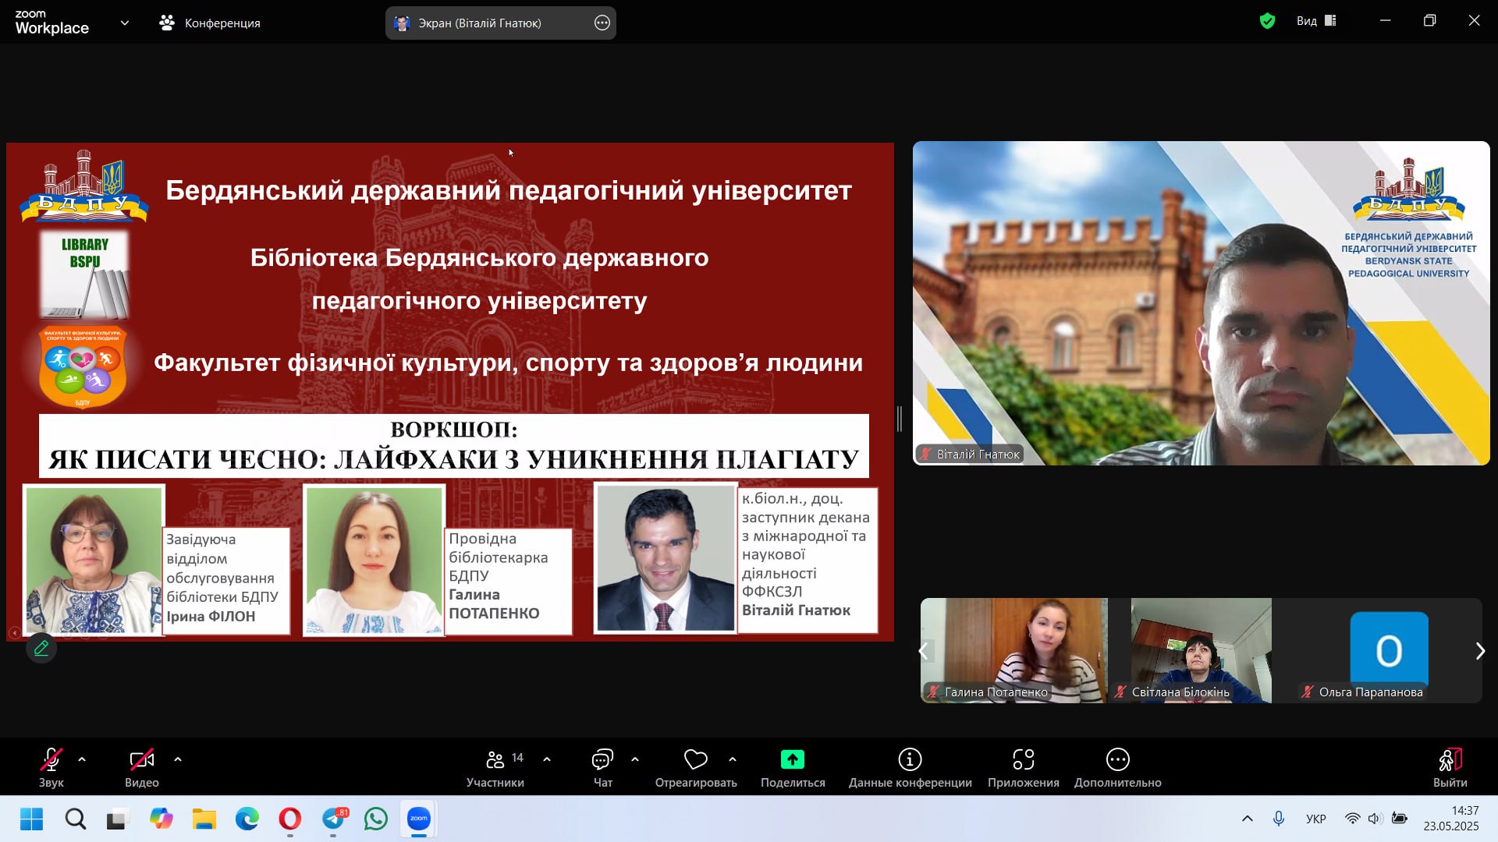
Task: Open the Конференция tab
Action: [210, 23]
